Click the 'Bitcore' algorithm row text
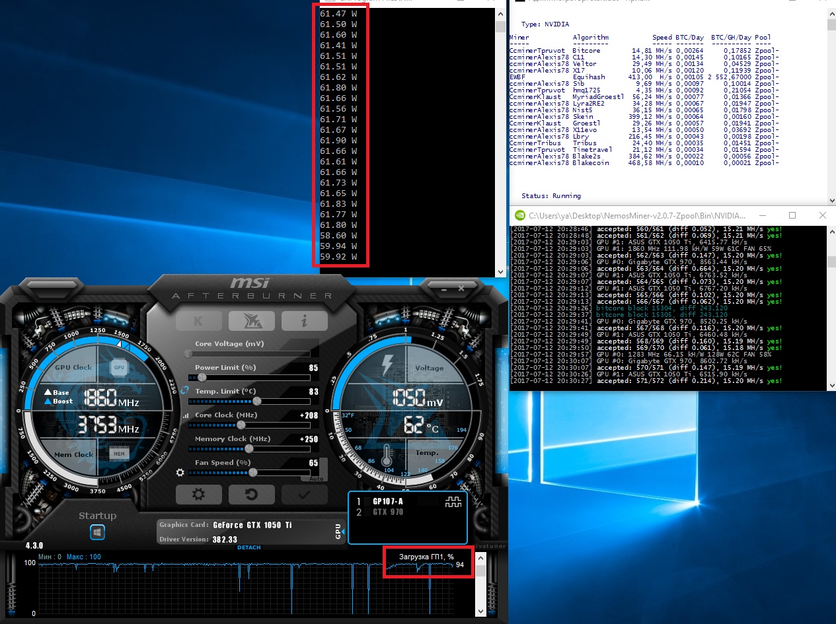Image resolution: width=836 pixels, height=624 pixels. [587, 51]
